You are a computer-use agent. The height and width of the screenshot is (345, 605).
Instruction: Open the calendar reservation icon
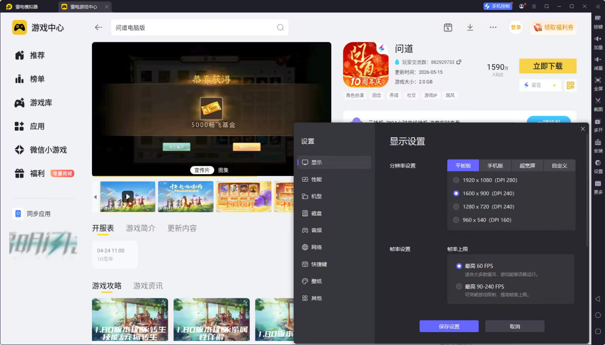click(x=448, y=28)
